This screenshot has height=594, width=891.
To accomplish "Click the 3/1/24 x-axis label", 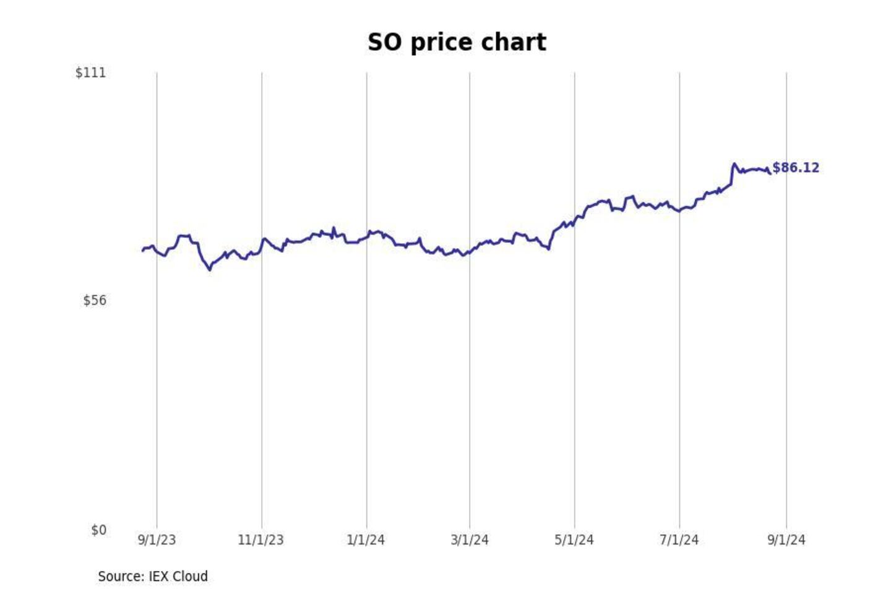I will point(470,540).
